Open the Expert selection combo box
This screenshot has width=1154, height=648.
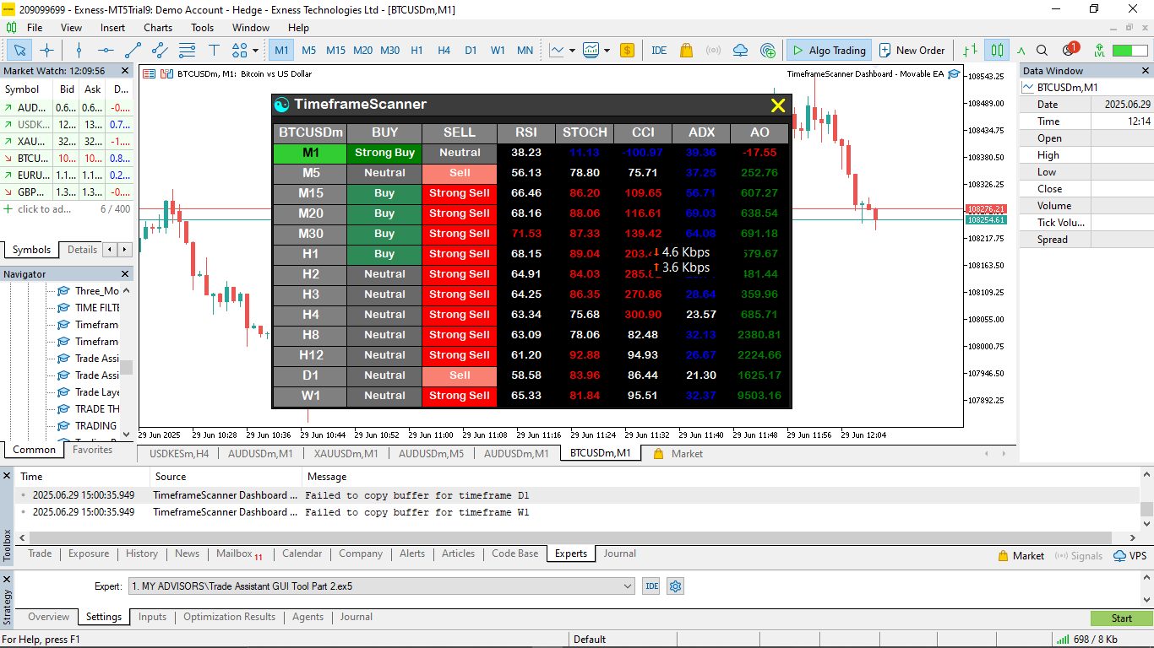381,586
